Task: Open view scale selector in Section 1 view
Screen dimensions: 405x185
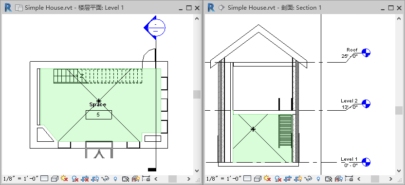Action: (224, 178)
